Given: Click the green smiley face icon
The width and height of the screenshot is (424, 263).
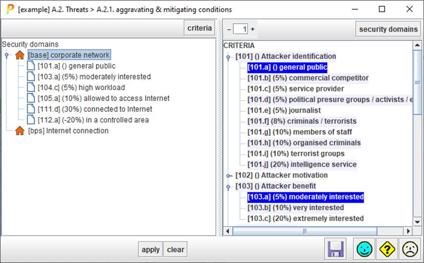Looking at the screenshot, I should click(x=365, y=250).
